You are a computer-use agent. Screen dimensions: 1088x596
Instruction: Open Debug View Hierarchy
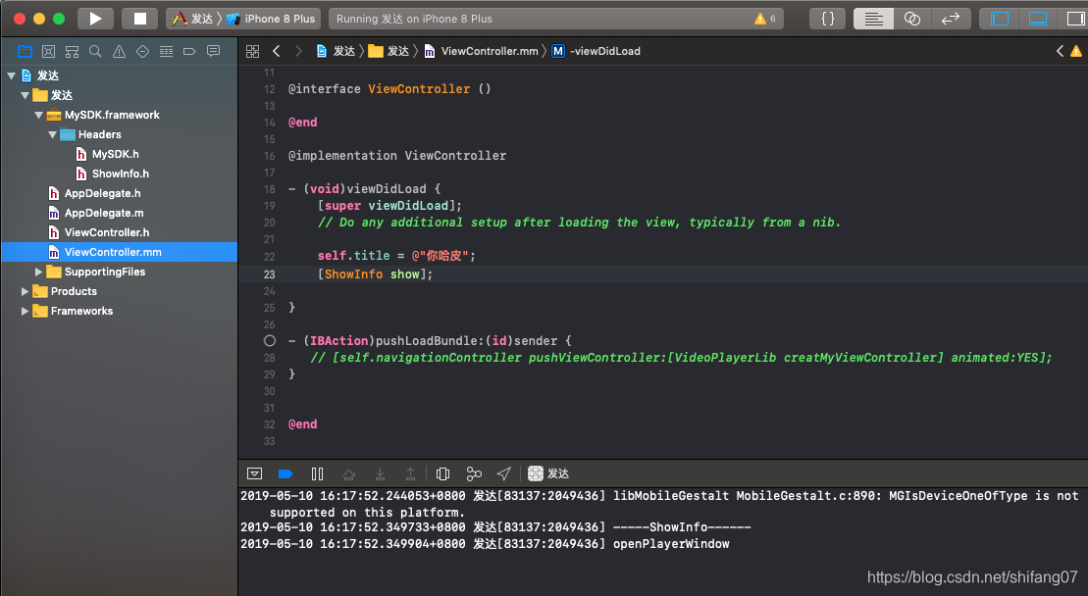coord(442,473)
